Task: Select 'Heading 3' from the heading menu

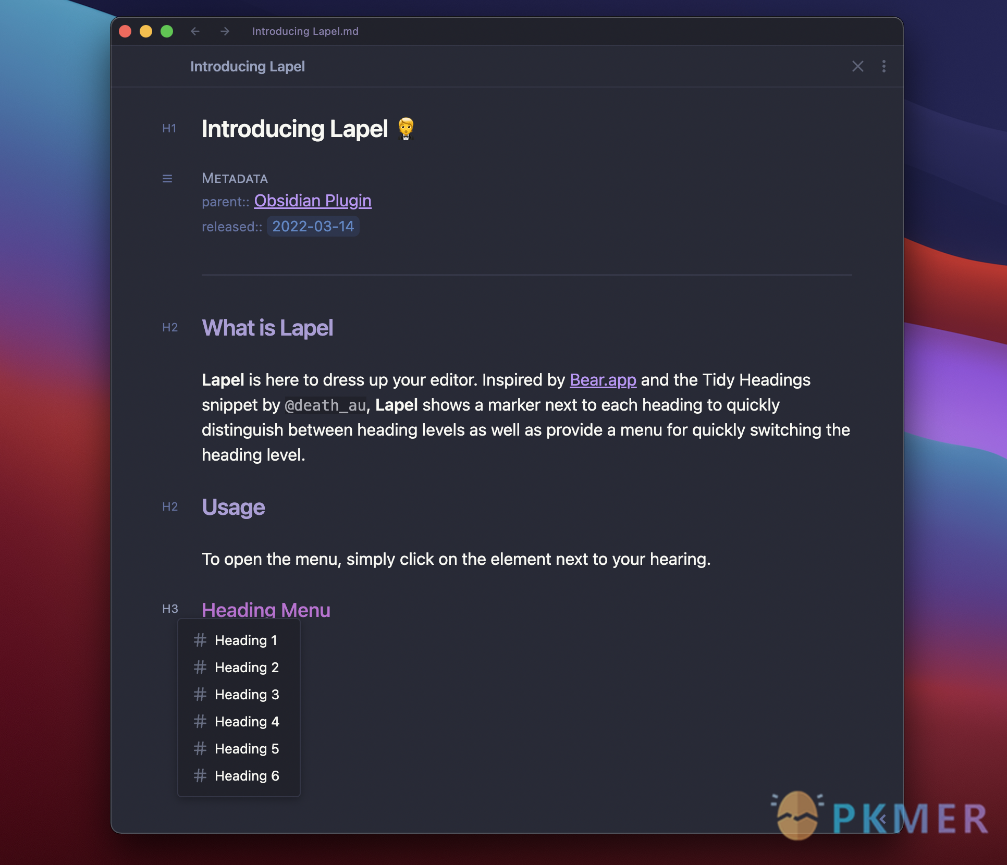Action: [x=246, y=693]
